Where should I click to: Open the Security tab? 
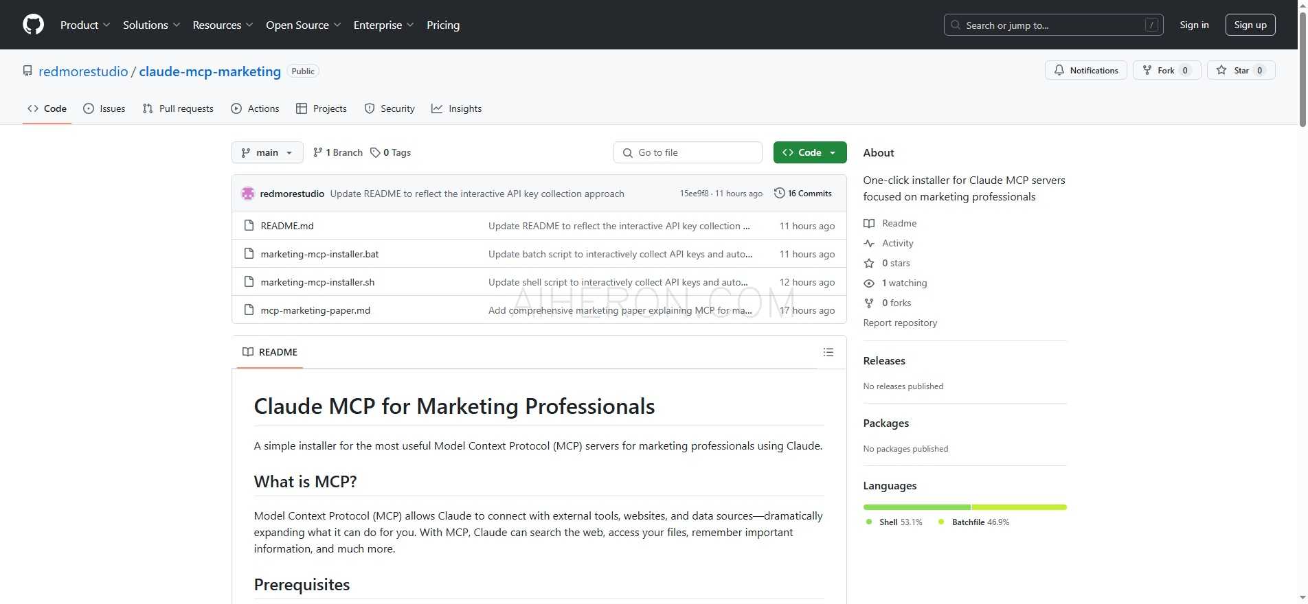[390, 108]
